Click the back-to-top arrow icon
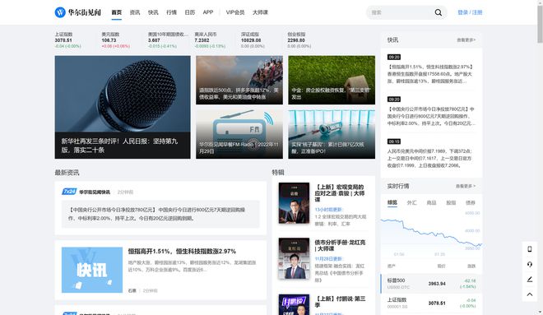This screenshot has width=543, height=315. point(530,294)
